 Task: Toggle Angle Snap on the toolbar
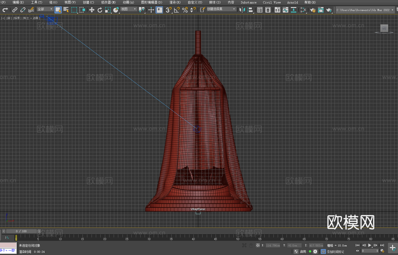click(177, 10)
